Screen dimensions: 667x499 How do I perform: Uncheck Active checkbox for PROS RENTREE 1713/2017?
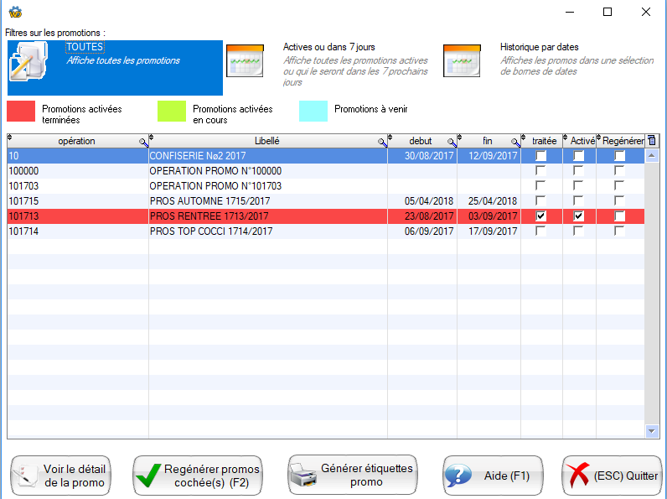tap(579, 216)
